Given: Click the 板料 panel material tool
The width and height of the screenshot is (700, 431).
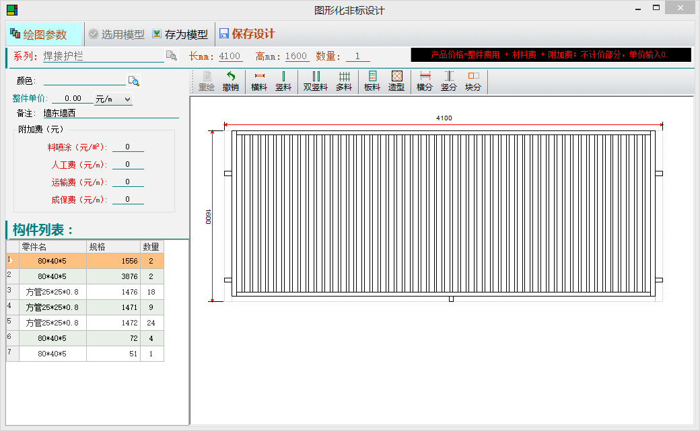Looking at the screenshot, I should click(x=372, y=81).
